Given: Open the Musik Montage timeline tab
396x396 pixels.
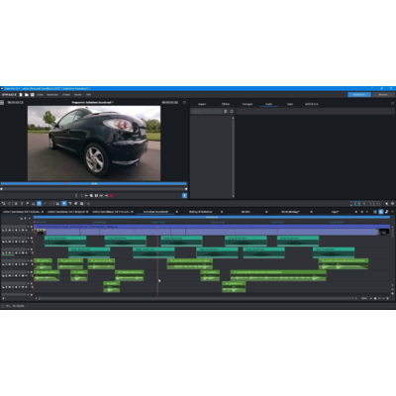Looking at the screenshot, I should click(290, 212).
